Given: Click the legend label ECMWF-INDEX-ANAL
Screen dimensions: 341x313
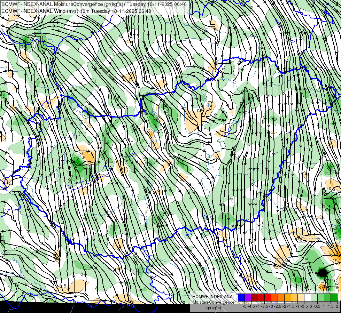Looking at the screenshot, I should coord(214,297).
